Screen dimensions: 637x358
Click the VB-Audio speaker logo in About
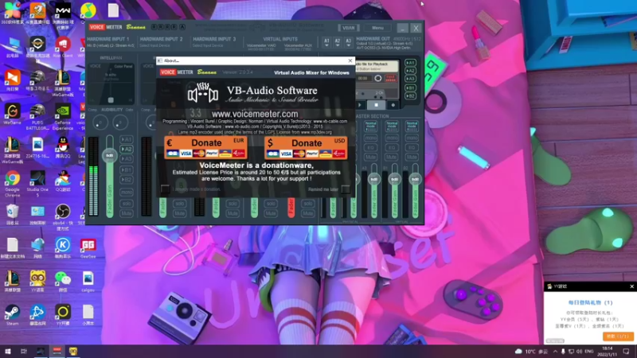(203, 93)
